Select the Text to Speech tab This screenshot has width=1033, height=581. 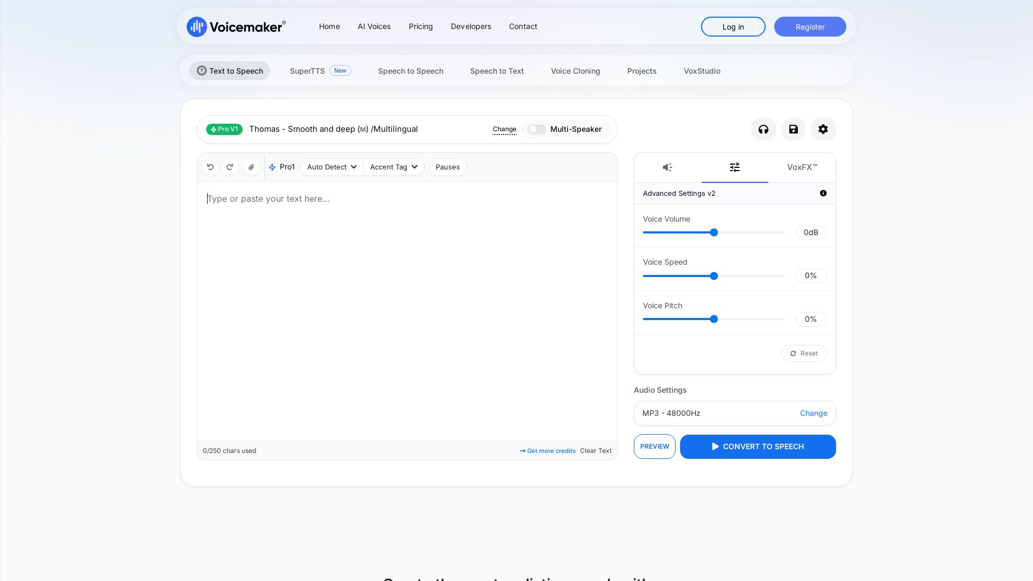(230, 71)
